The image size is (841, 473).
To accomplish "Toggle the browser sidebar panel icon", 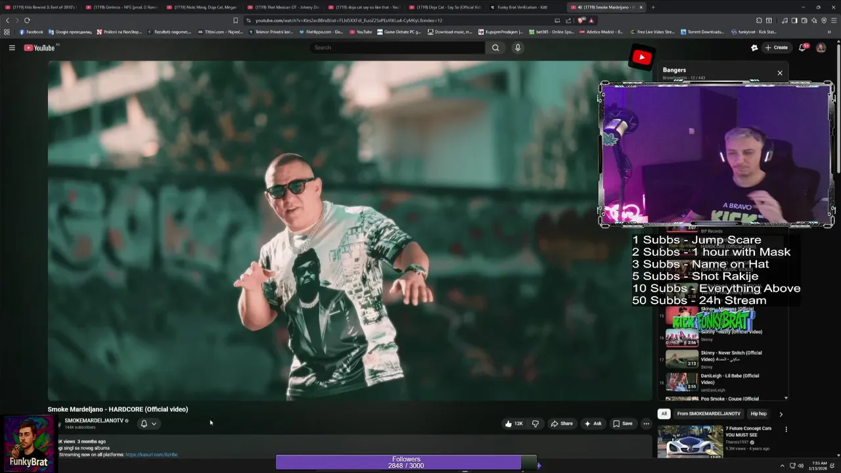I will 794,20.
